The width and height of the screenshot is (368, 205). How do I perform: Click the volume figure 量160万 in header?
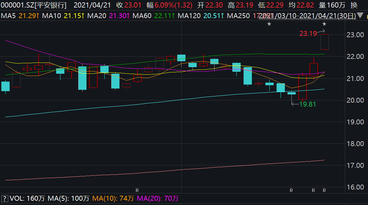tap(332, 5)
